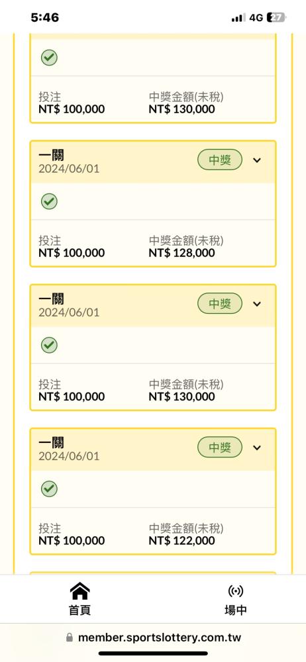Screen dimensions: 306x662
Task: Expand the 一關 bet with the NT$ 128,000 prize
Action: coord(257,160)
